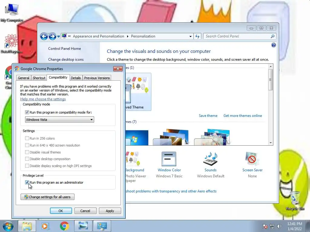Click the theme list scrollbar thumb

point(271,80)
